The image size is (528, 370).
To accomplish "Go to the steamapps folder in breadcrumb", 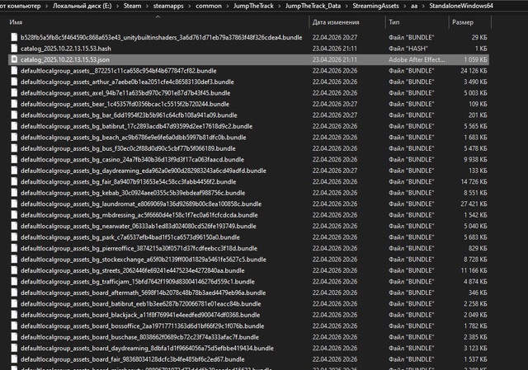I will [x=168, y=6].
